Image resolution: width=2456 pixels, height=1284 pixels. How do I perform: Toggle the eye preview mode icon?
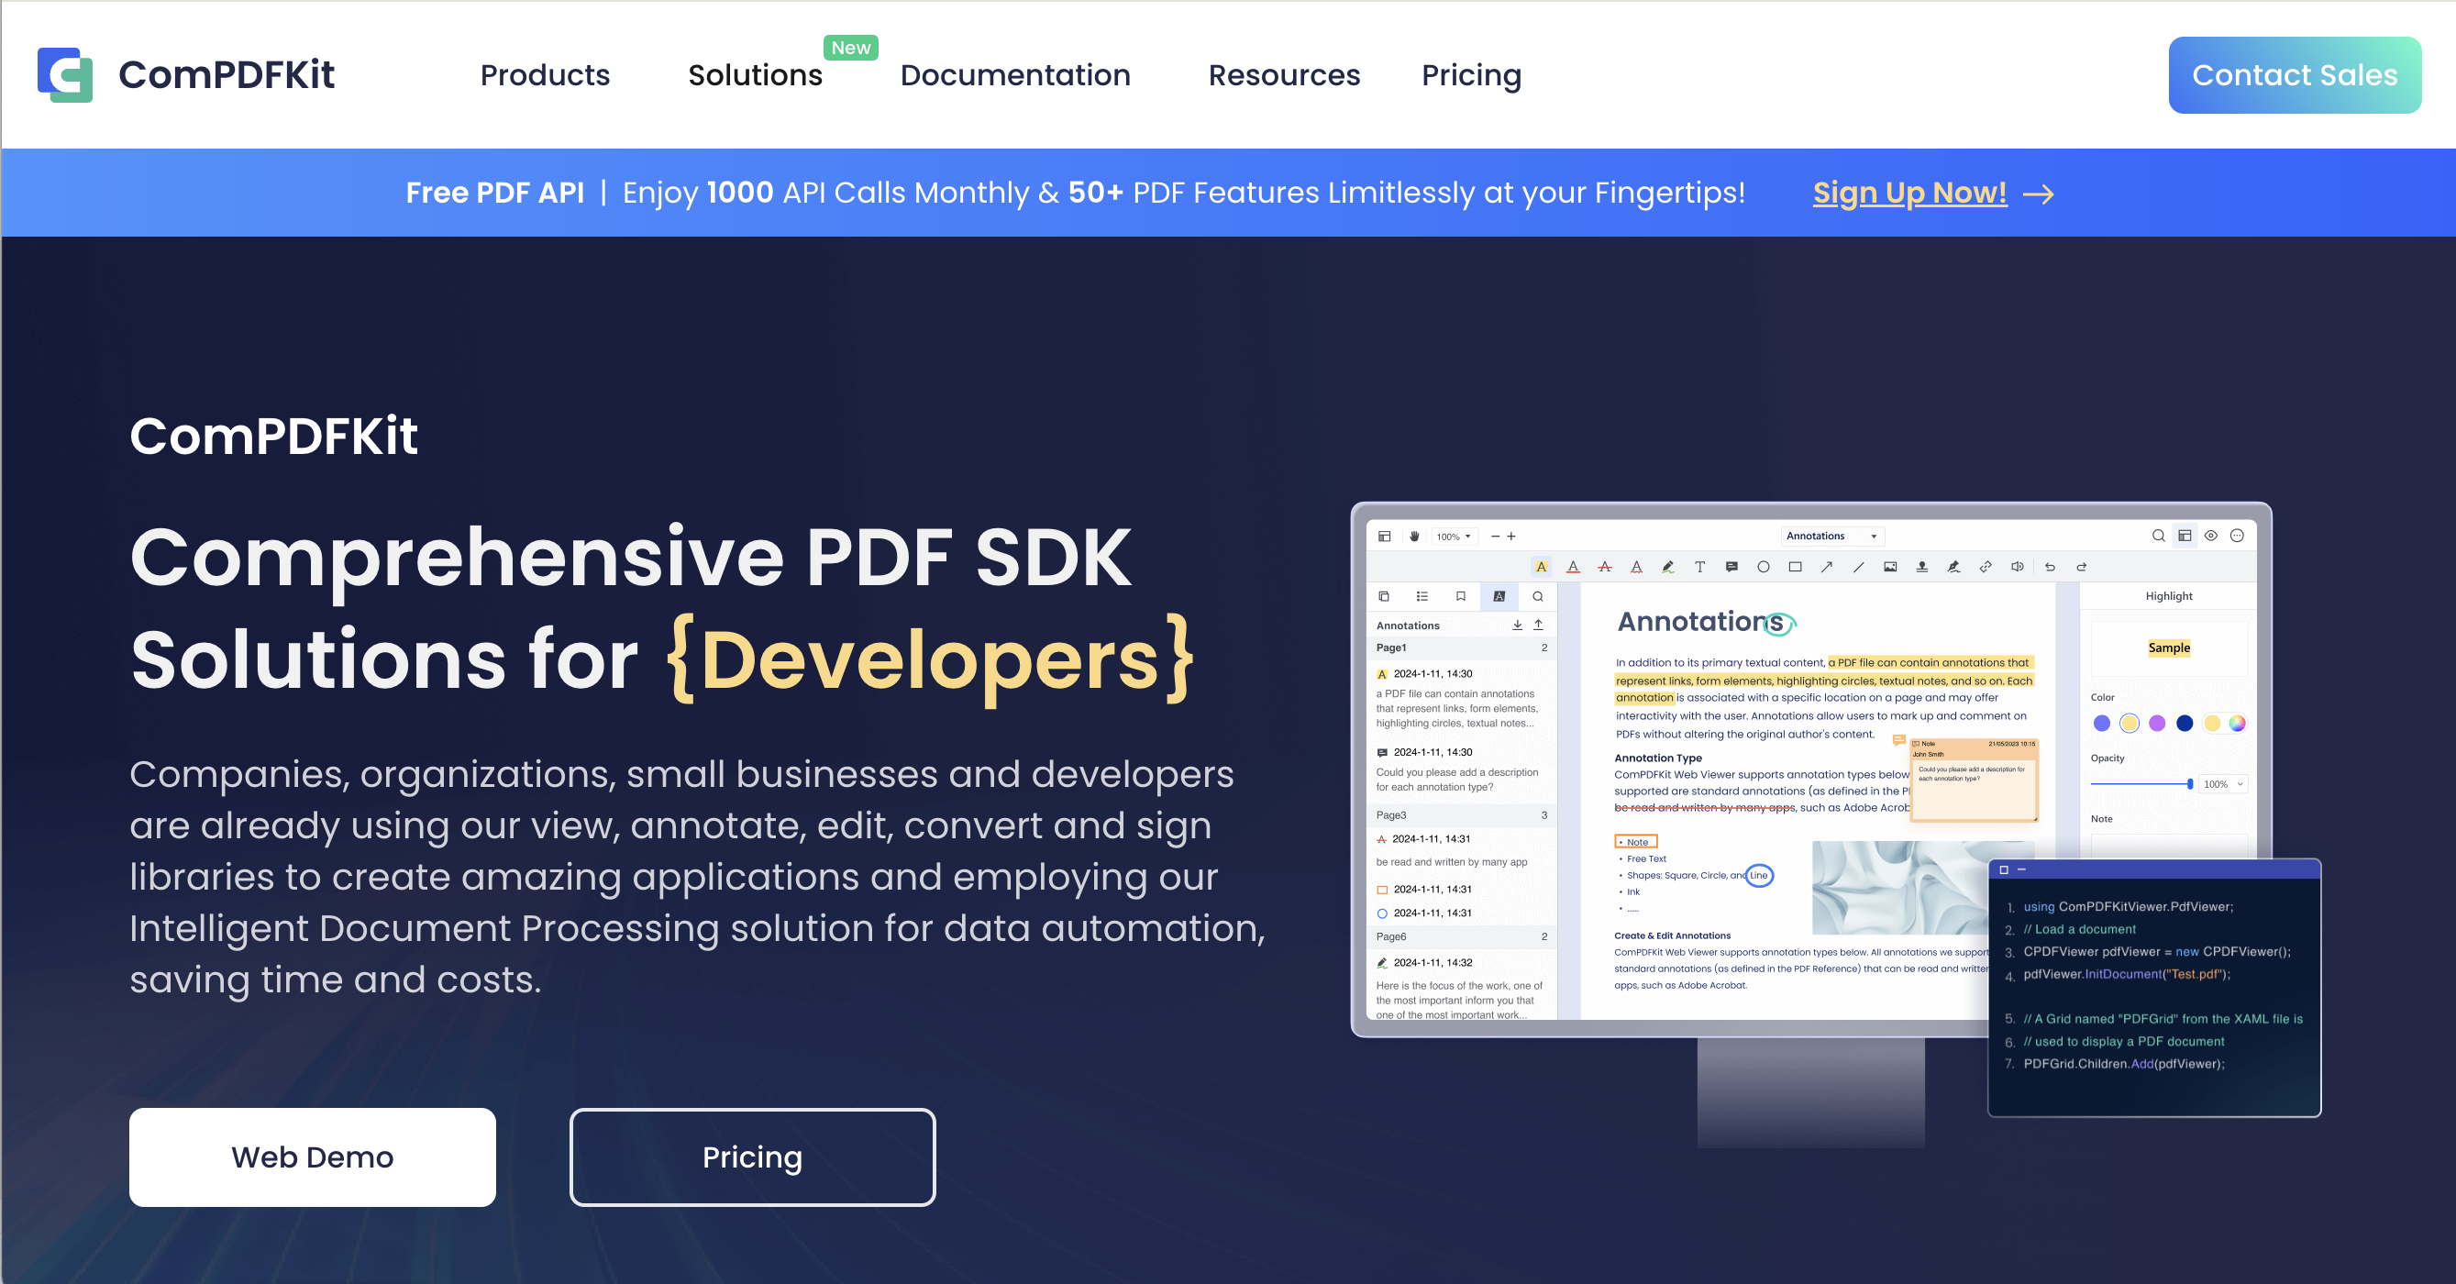(x=2211, y=536)
